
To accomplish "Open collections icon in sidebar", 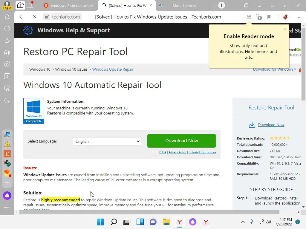I will [7, 52].
